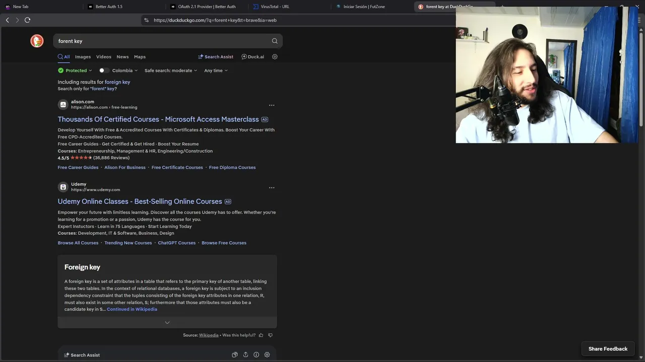Open Free Diploma Courses sublink

pos(232,167)
